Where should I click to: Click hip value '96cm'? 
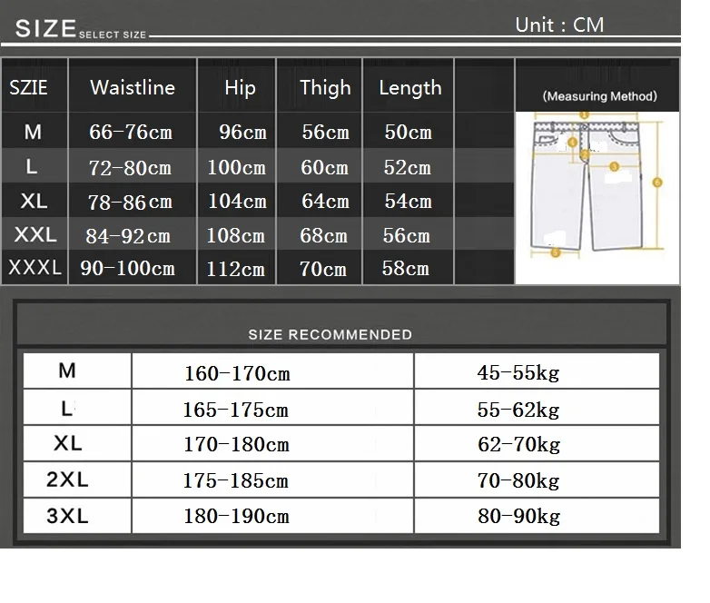[x=242, y=133]
